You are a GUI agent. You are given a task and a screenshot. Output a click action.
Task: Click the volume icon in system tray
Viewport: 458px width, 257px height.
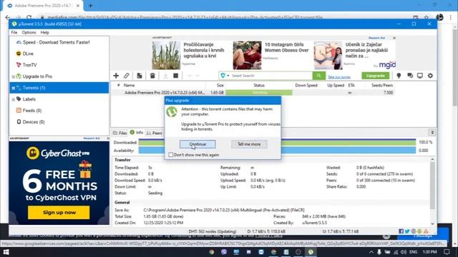pyautogui.click(x=404, y=252)
